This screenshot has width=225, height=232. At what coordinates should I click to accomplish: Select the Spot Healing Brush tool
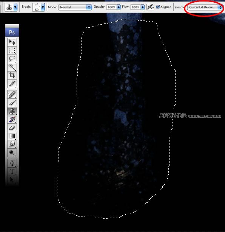[12, 94]
